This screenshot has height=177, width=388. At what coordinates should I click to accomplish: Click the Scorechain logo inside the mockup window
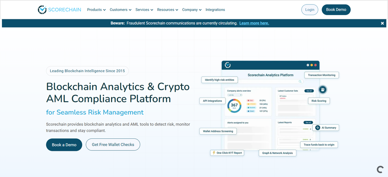[228, 65]
